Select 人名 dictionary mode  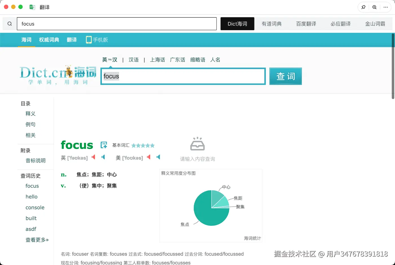pyautogui.click(x=215, y=60)
